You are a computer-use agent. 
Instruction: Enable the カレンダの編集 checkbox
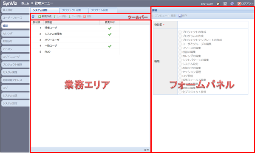click(x=180, y=56)
